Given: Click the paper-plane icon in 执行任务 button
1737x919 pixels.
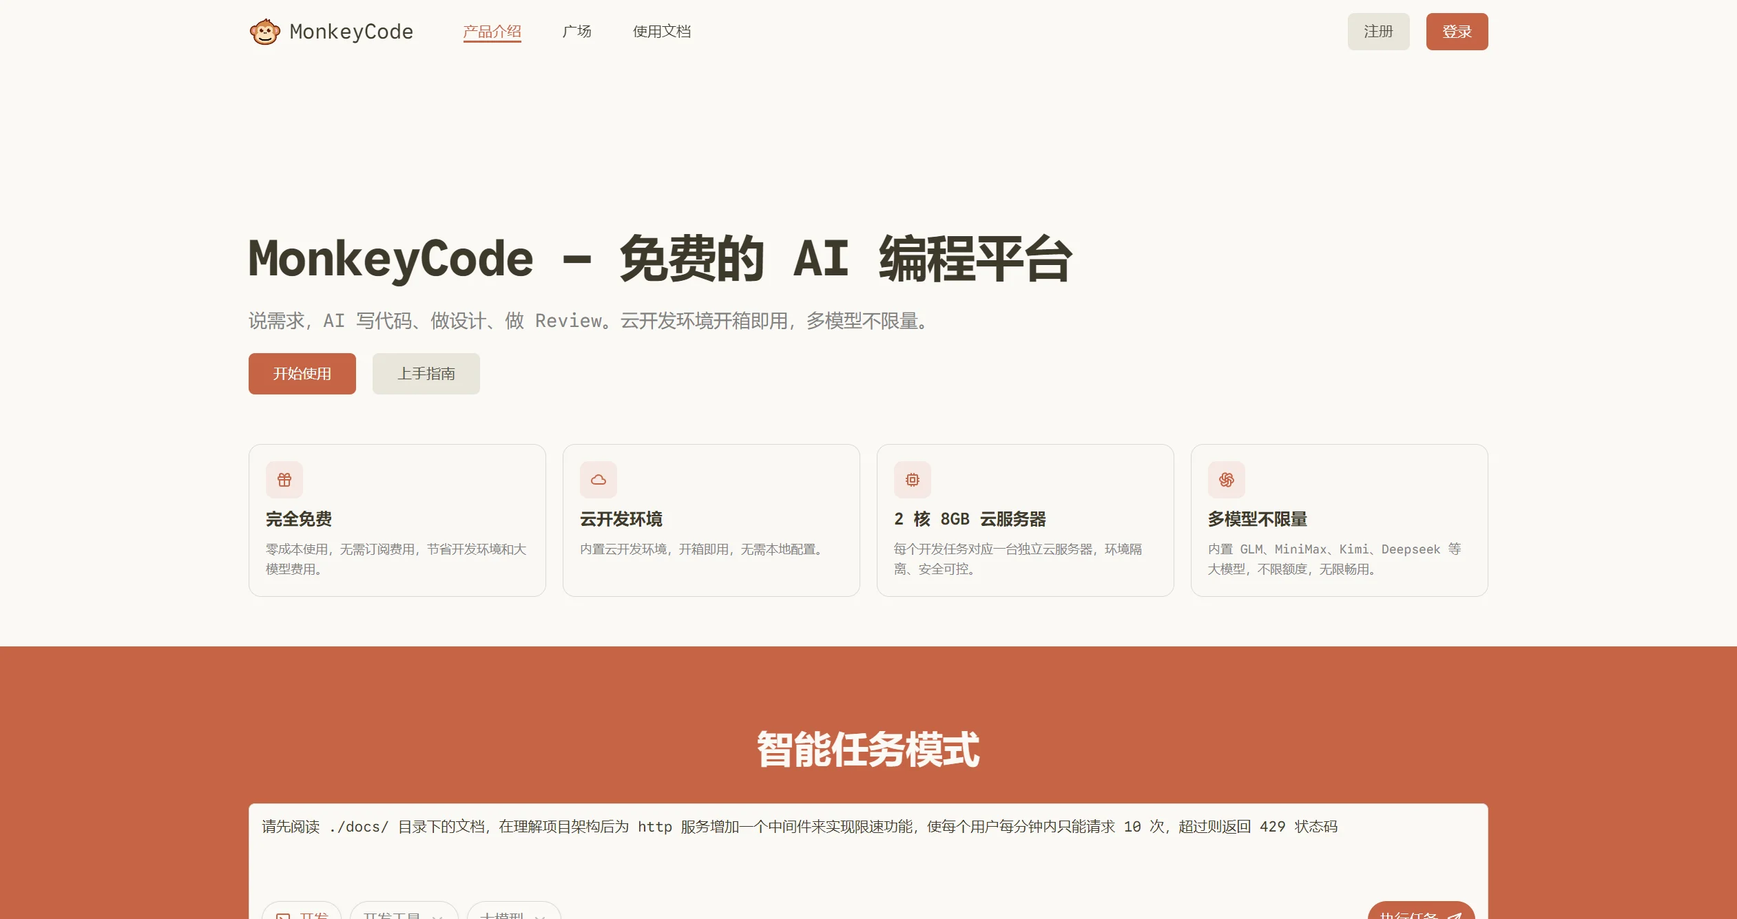Looking at the screenshot, I should coord(1455,917).
